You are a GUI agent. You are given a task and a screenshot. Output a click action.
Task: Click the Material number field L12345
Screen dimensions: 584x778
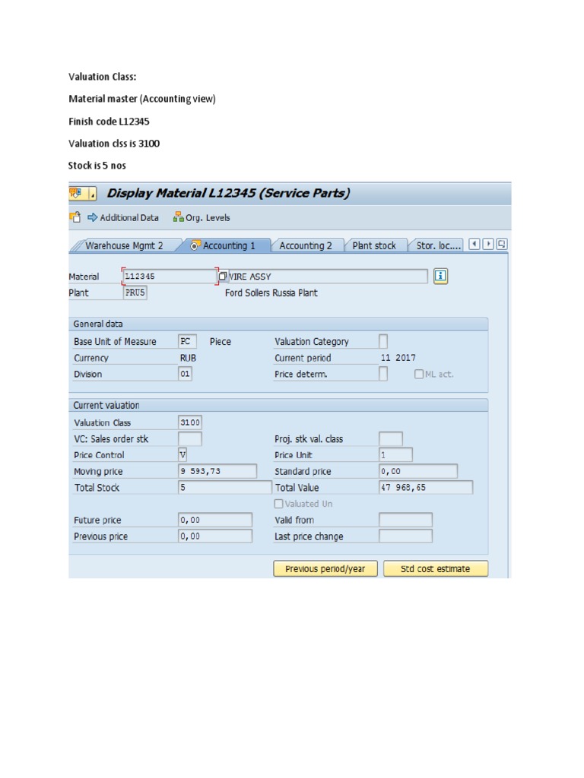click(169, 277)
